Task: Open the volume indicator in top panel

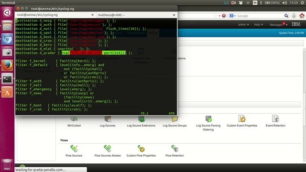Action: (x=285, y=3)
